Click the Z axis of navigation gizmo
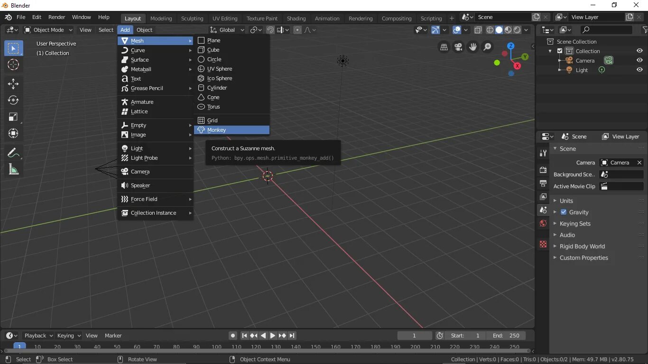 pyautogui.click(x=510, y=46)
